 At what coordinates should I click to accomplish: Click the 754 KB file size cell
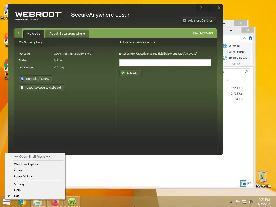click(x=238, y=99)
